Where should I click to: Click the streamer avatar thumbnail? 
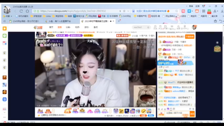(x=41, y=34)
